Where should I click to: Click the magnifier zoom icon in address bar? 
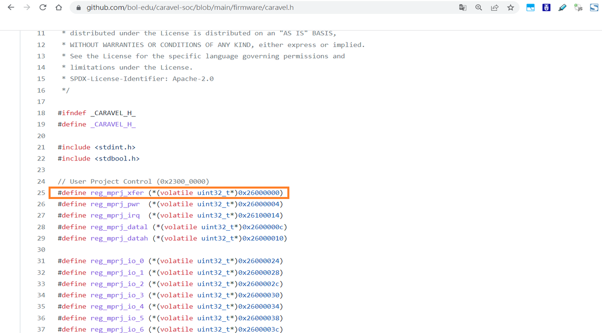[478, 7]
